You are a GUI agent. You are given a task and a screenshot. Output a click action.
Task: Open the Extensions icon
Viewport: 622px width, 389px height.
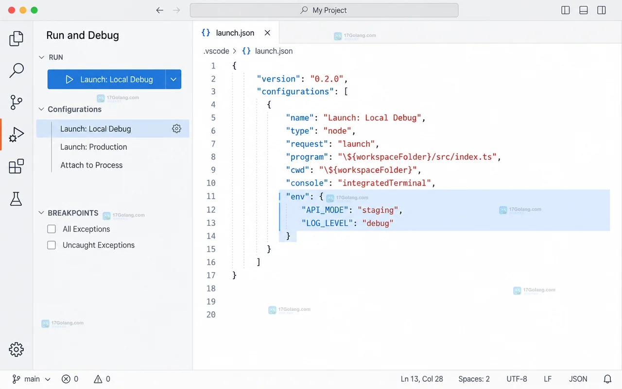(x=17, y=167)
